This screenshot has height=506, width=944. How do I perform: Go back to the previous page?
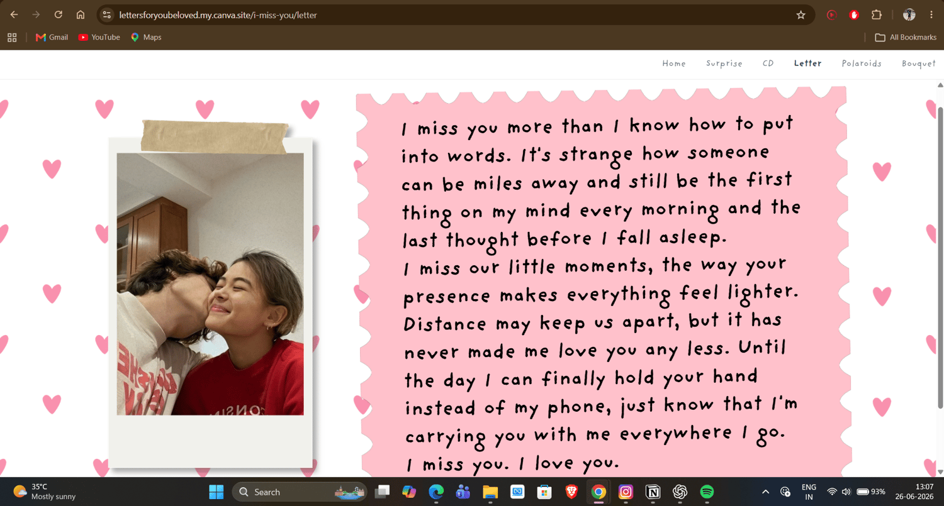14,14
